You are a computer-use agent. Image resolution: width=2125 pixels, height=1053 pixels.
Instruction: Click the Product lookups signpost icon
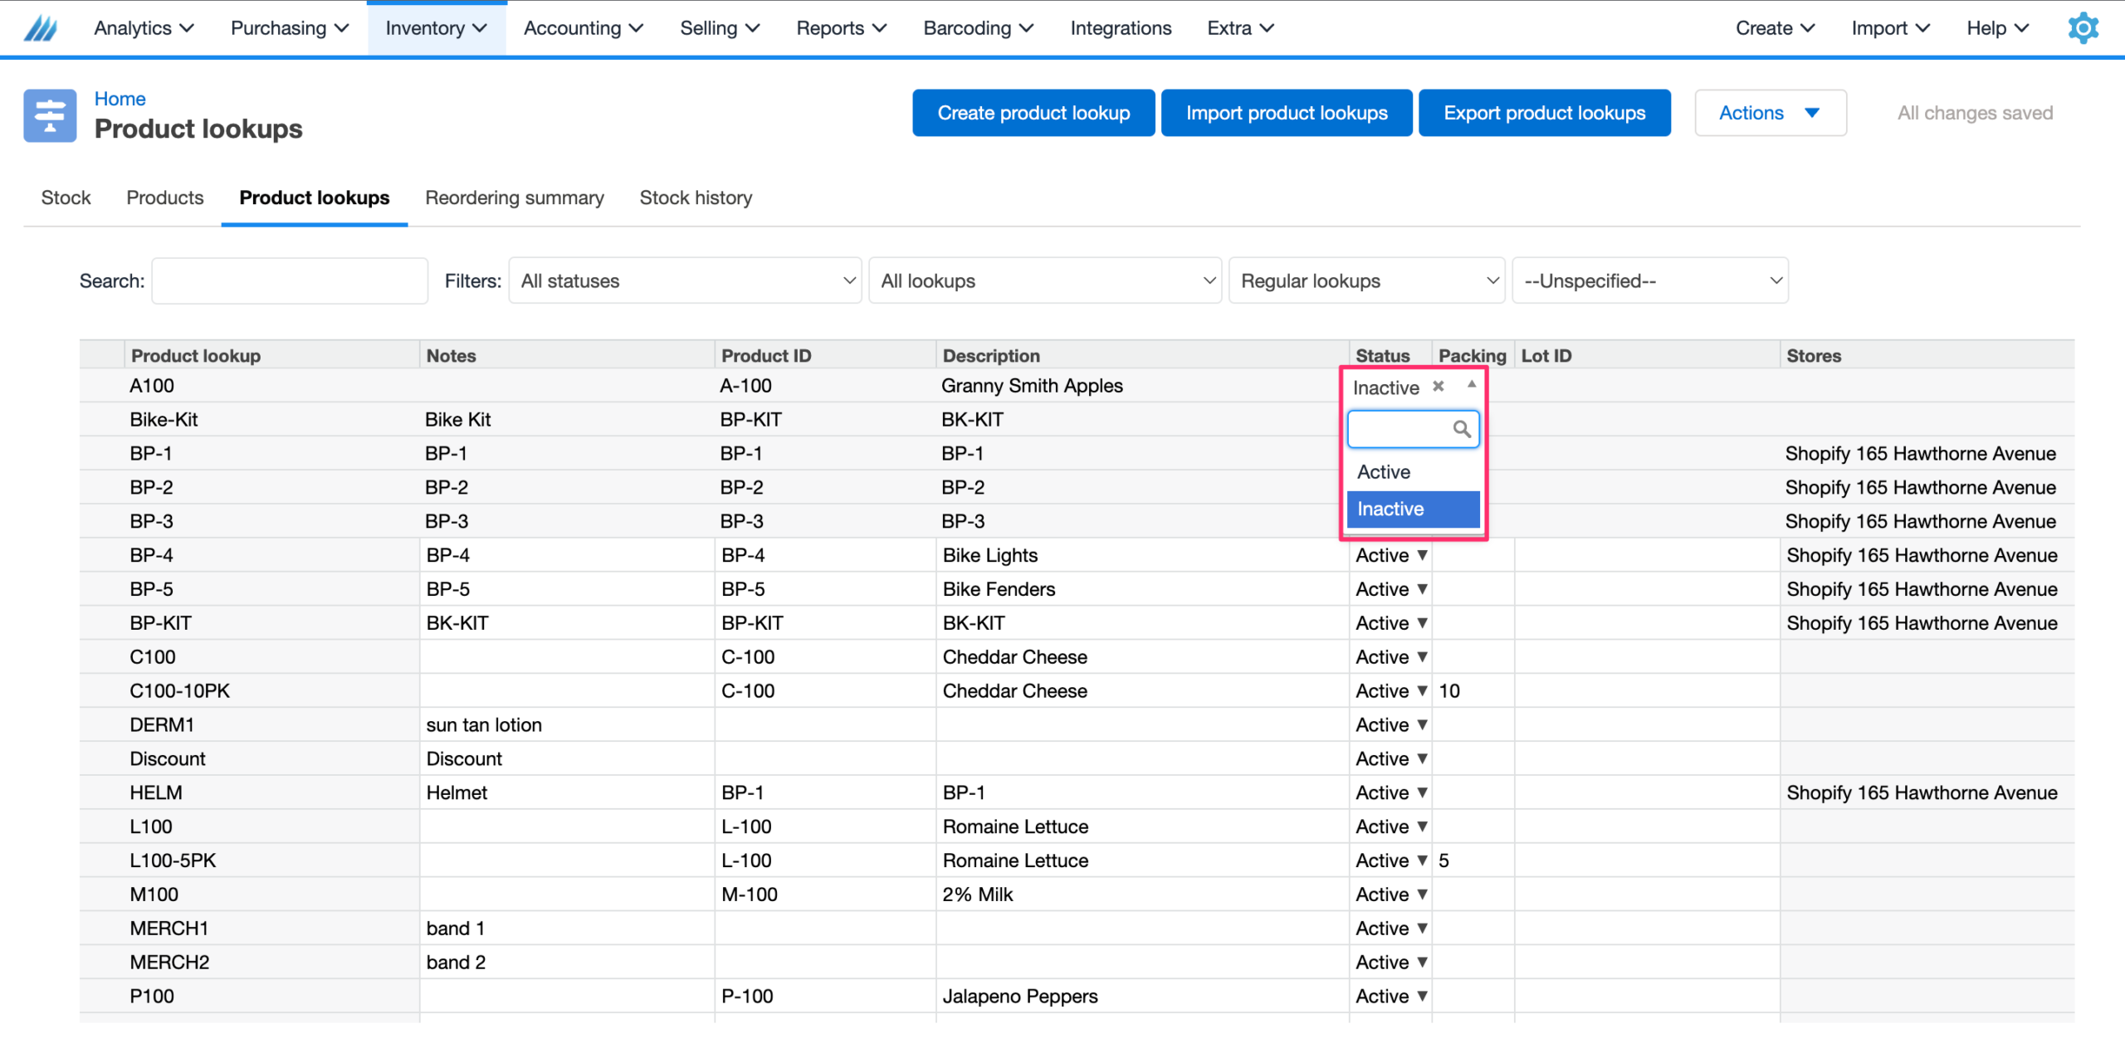[x=50, y=115]
